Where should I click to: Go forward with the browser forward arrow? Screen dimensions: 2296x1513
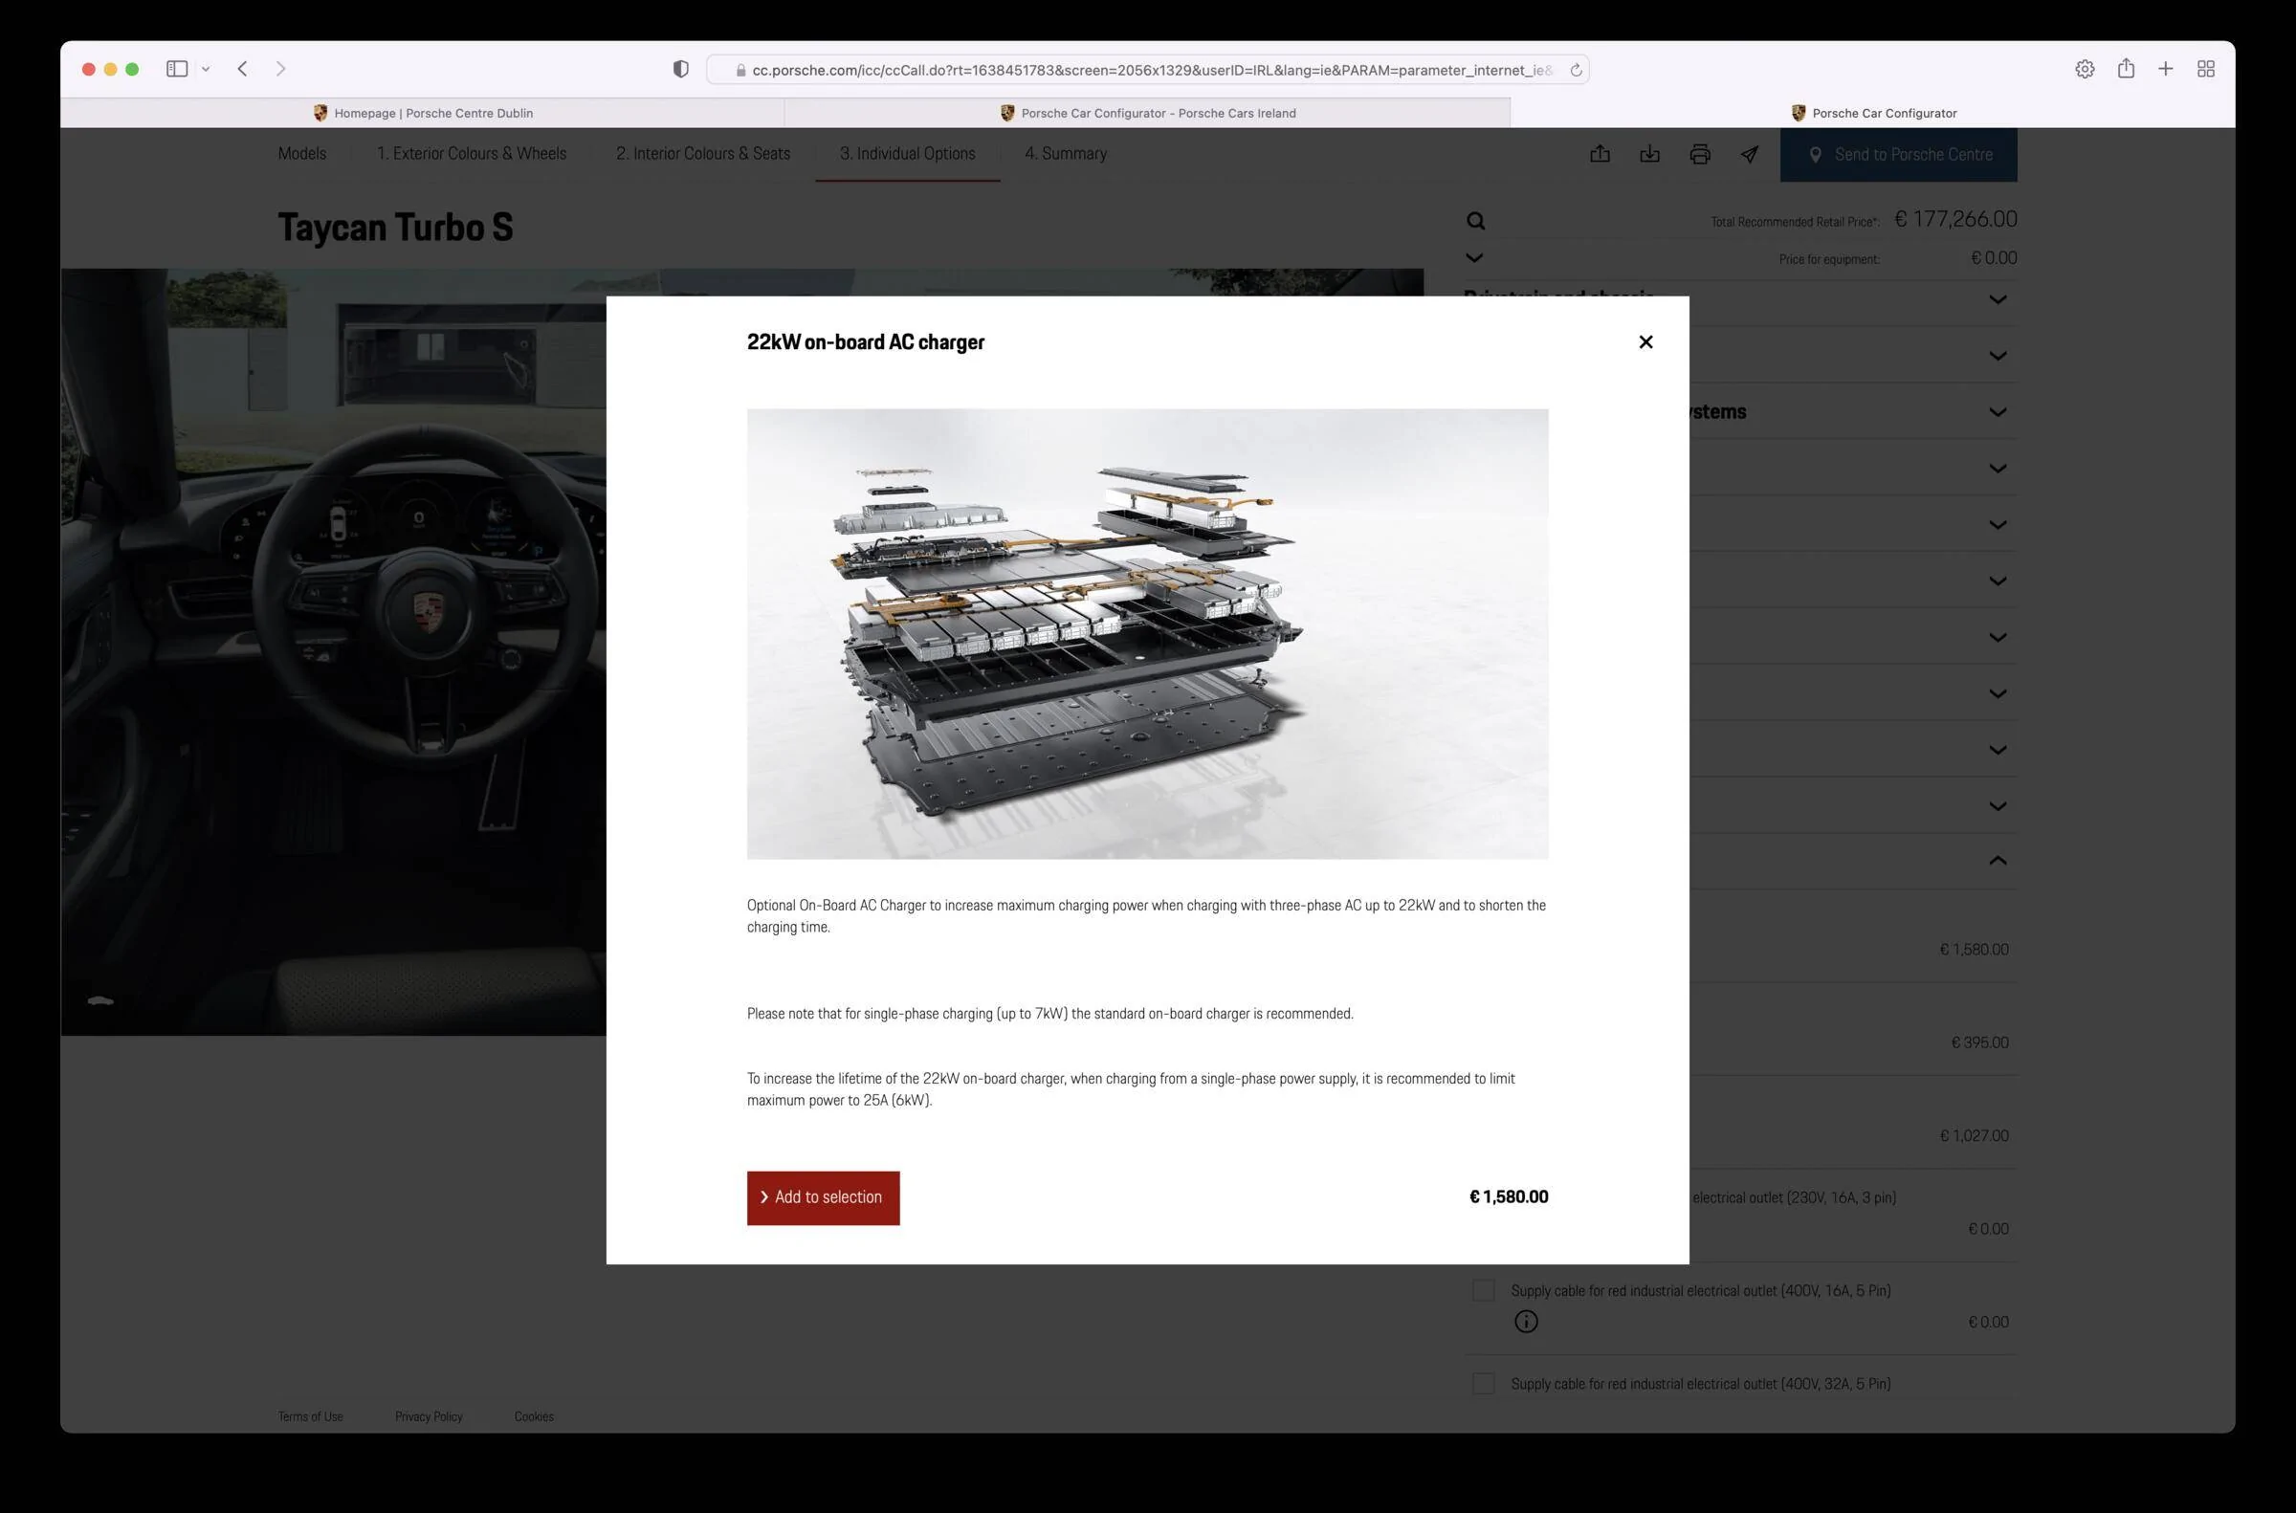click(x=281, y=69)
